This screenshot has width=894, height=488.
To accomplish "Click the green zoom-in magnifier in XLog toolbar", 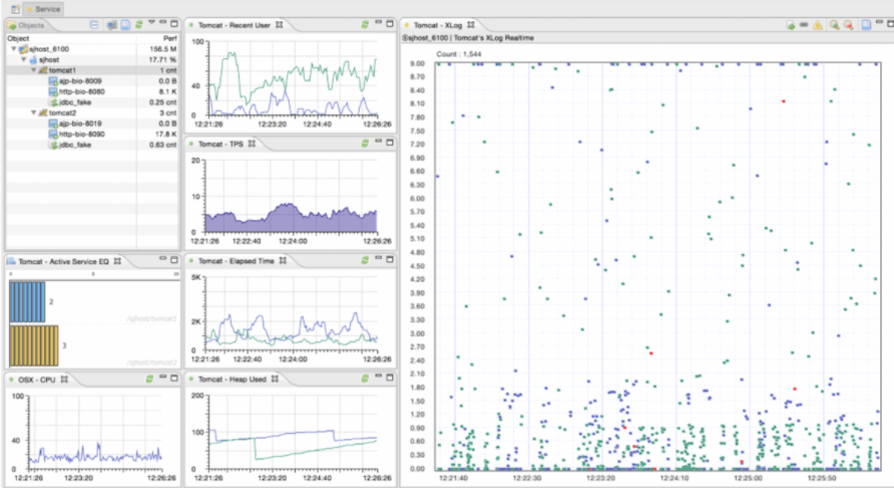I will [x=834, y=25].
